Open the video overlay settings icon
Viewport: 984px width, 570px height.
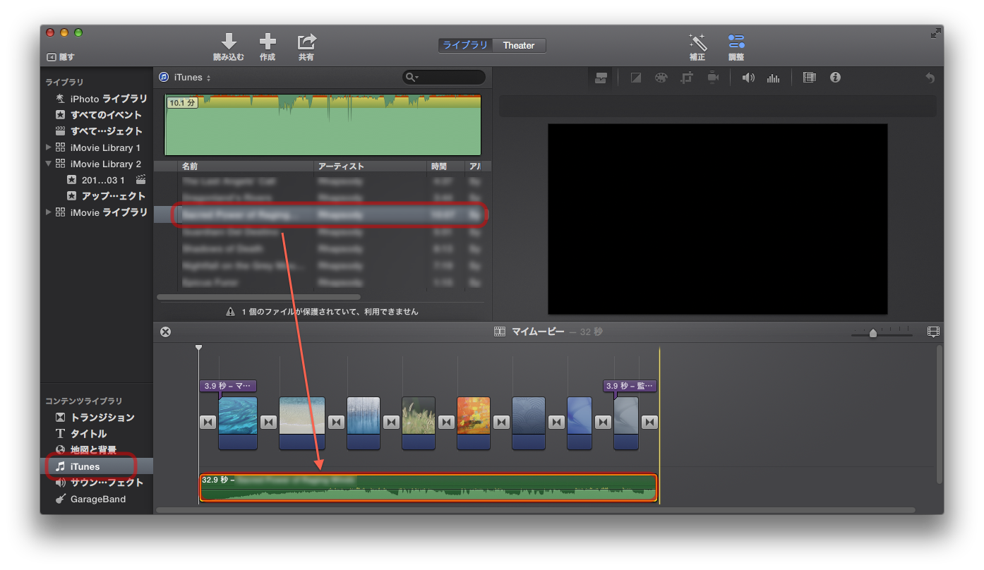[601, 78]
